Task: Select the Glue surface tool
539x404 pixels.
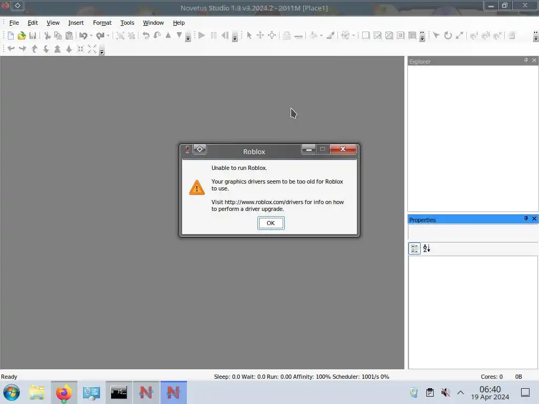Action: point(377,35)
